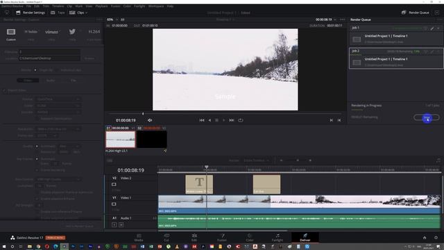Open the File menu
This screenshot has width=444, height=250.
click(x=28, y=6)
